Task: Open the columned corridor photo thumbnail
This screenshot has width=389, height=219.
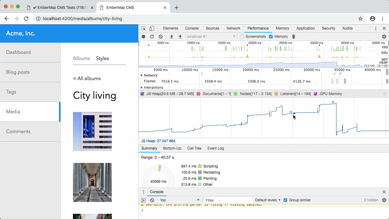Action: point(92,182)
